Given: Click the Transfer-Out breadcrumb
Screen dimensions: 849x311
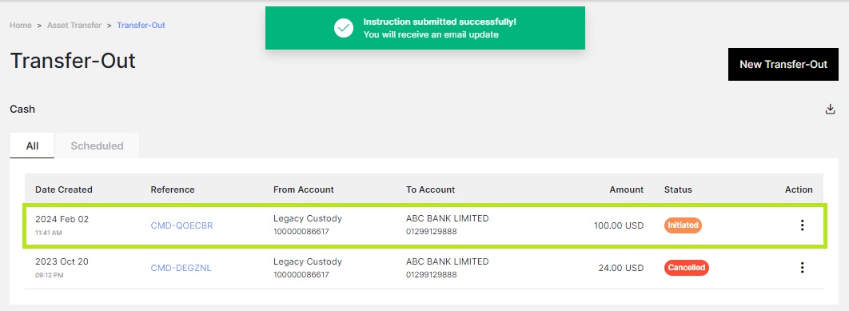Looking at the screenshot, I should [x=141, y=26].
